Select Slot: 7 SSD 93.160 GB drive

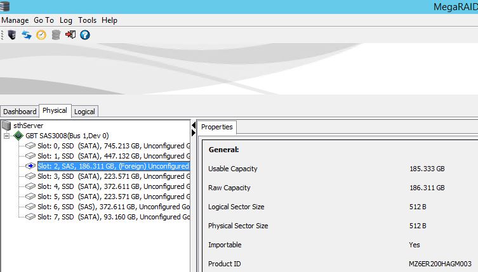coord(114,217)
